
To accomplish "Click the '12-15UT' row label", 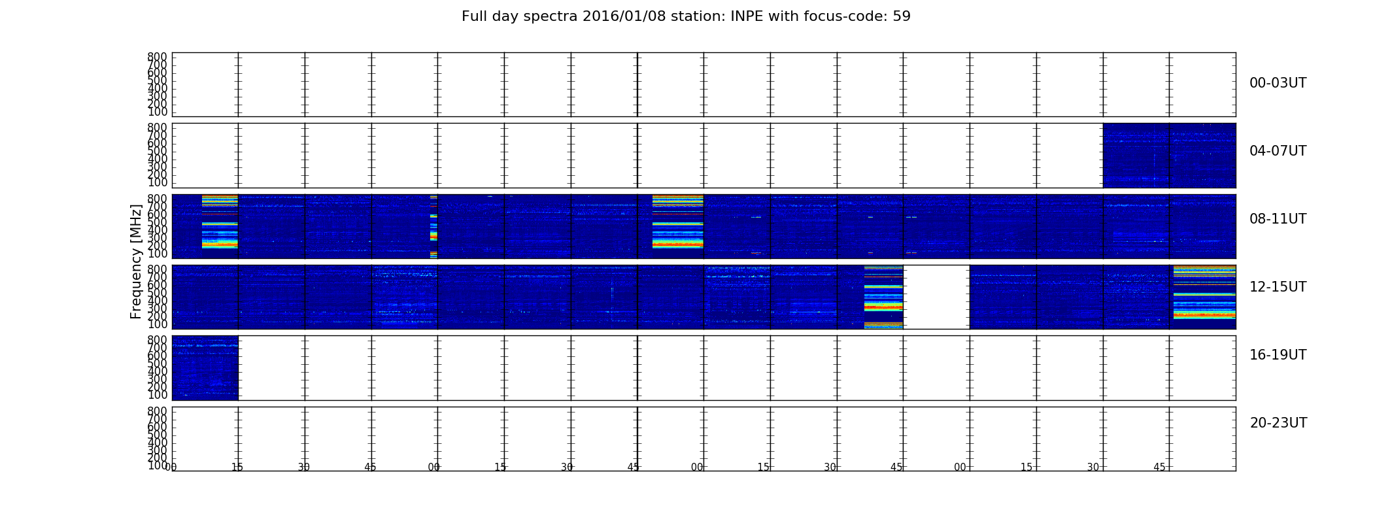I will point(1278,287).
